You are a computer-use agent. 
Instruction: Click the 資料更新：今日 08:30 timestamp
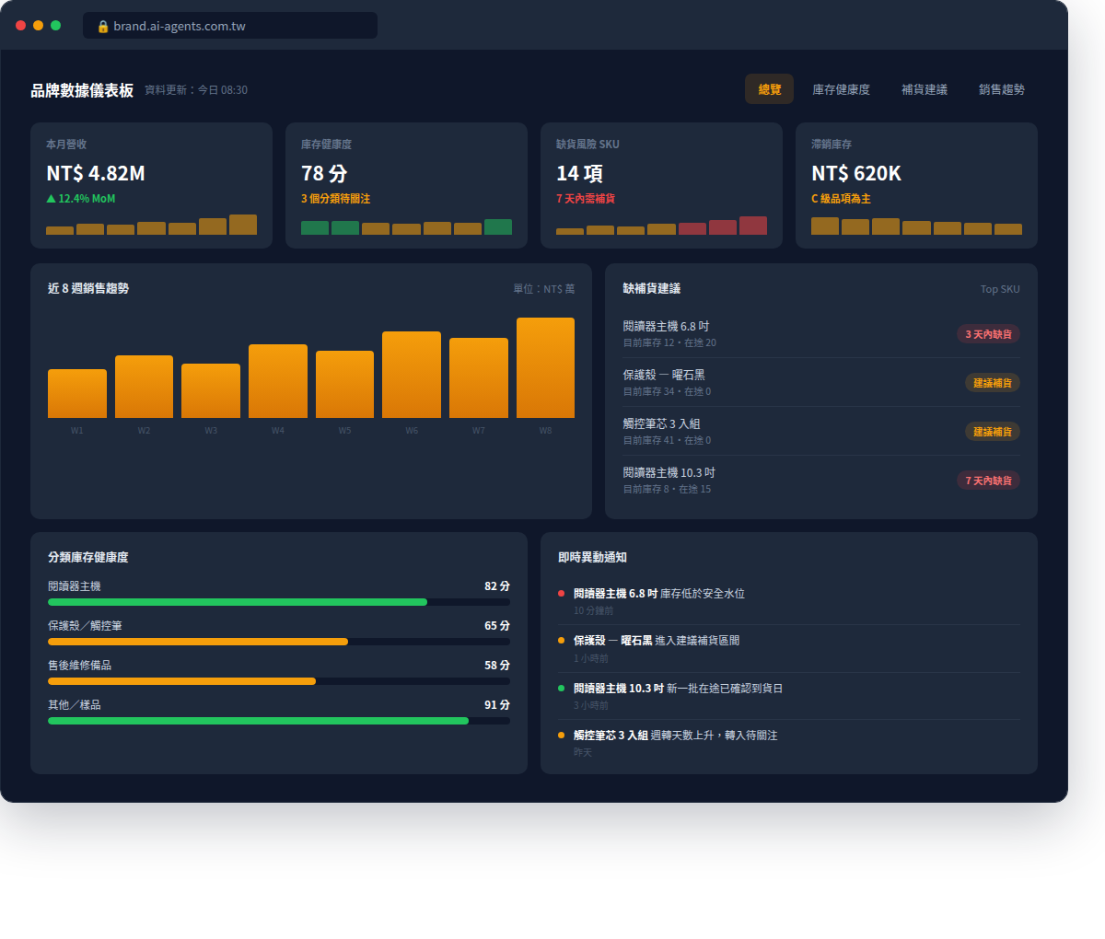pos(196,90)
